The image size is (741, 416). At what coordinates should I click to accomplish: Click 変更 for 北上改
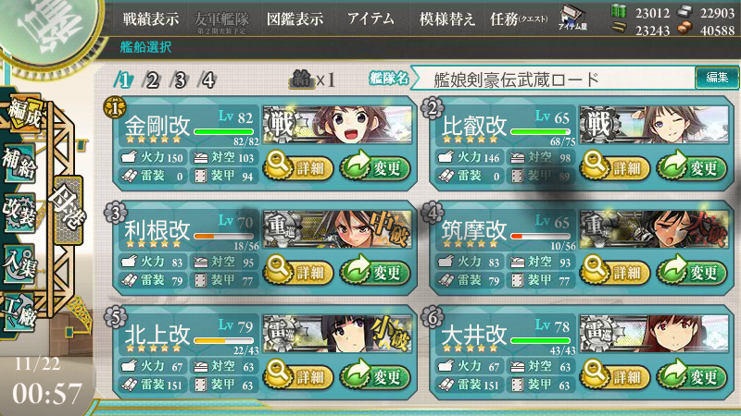375,376
